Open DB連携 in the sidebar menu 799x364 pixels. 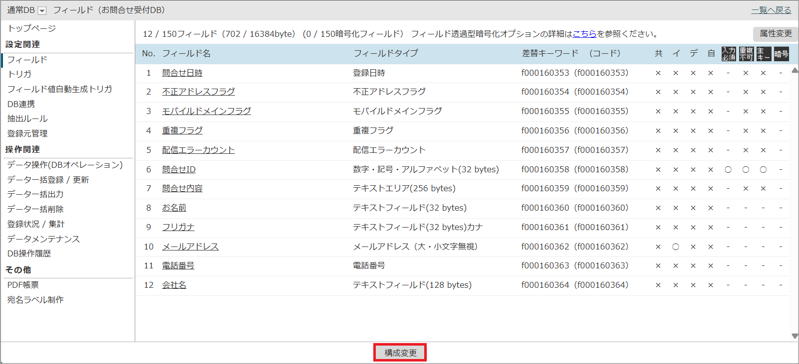click(21, 104)
